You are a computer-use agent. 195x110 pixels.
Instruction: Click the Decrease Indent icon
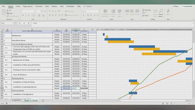pos(59,15)
